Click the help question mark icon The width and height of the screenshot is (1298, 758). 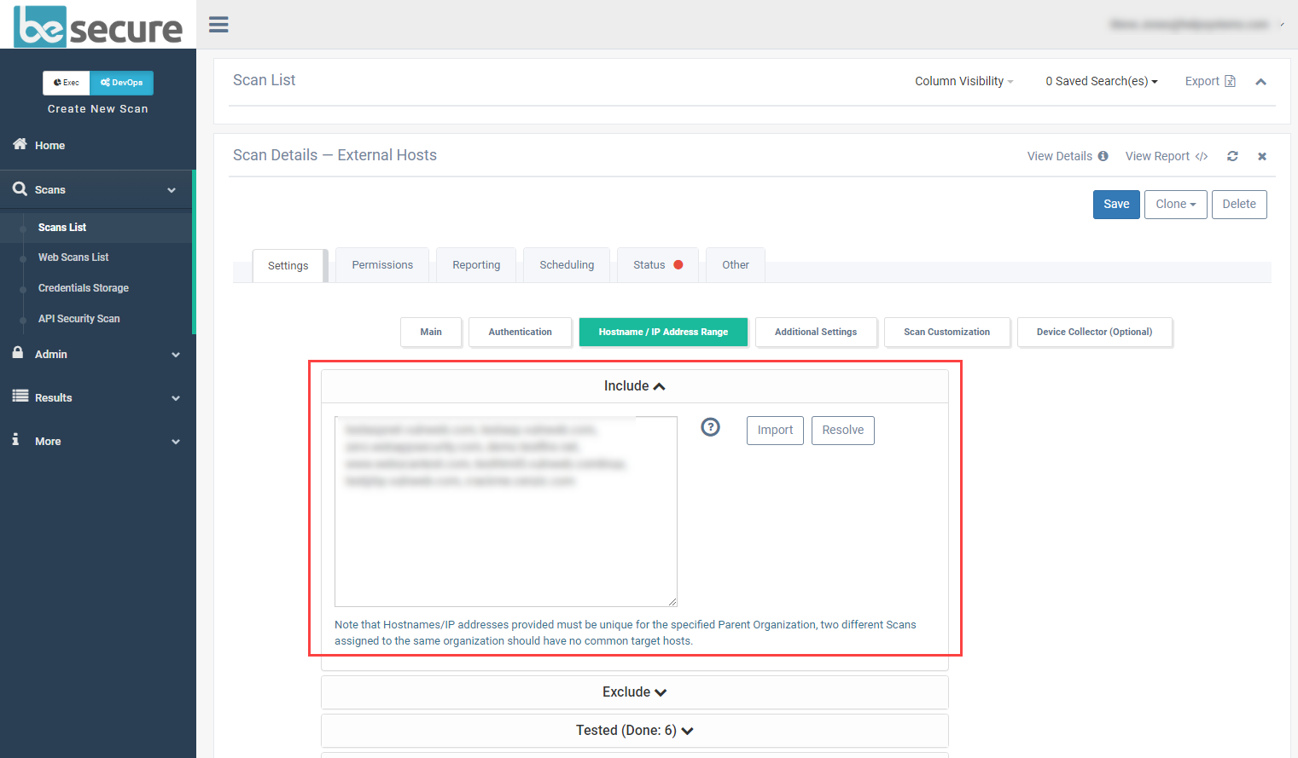pyautogui.click(x=710, y=427)
